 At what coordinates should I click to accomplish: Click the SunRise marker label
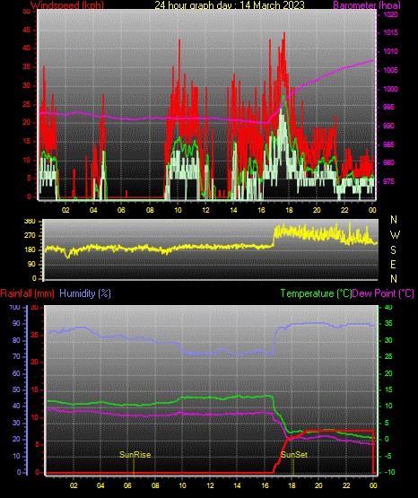point(135,455)
